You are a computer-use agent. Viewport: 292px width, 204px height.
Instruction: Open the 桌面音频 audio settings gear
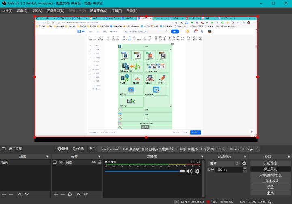pos(197,171)
